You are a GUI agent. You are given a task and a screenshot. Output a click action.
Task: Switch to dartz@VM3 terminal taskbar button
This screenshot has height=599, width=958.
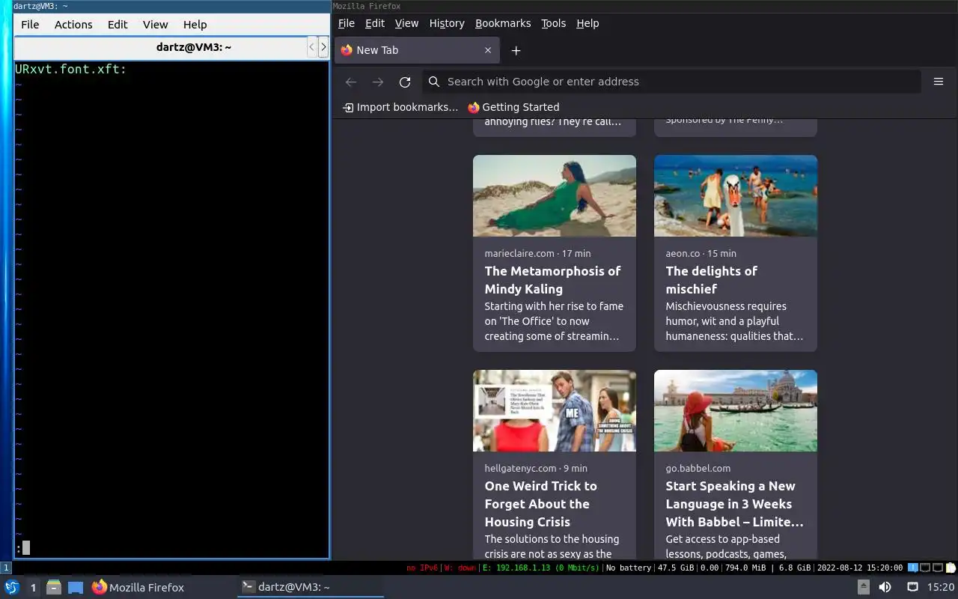[311, 588]
